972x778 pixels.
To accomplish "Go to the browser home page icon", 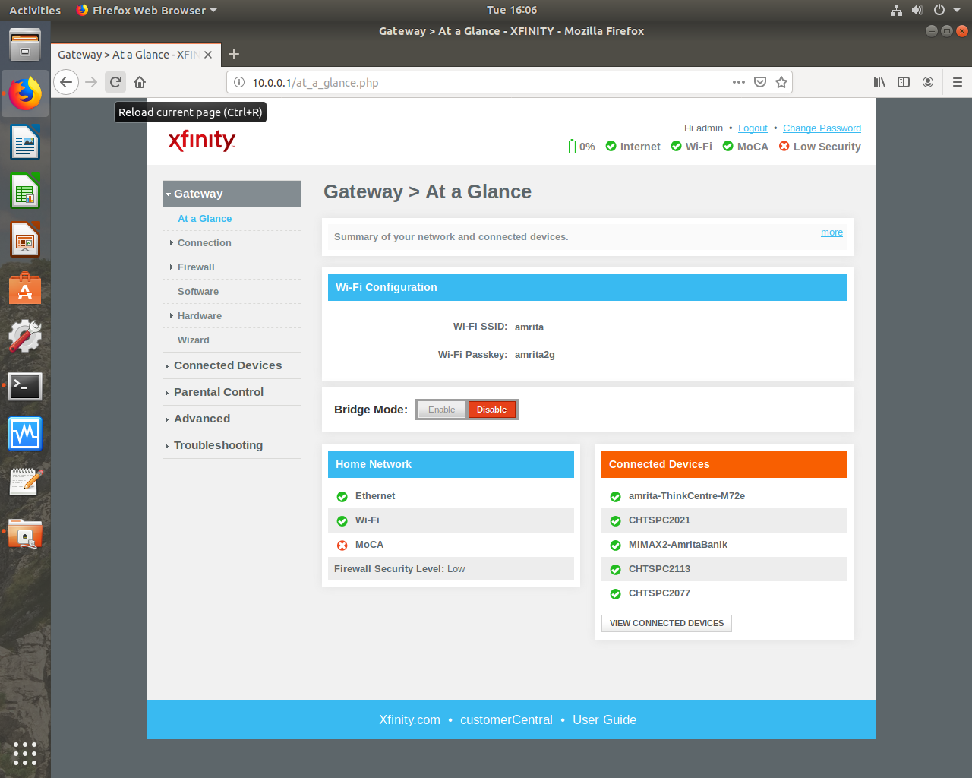I will pyautogui.click(x=140, y=82).
